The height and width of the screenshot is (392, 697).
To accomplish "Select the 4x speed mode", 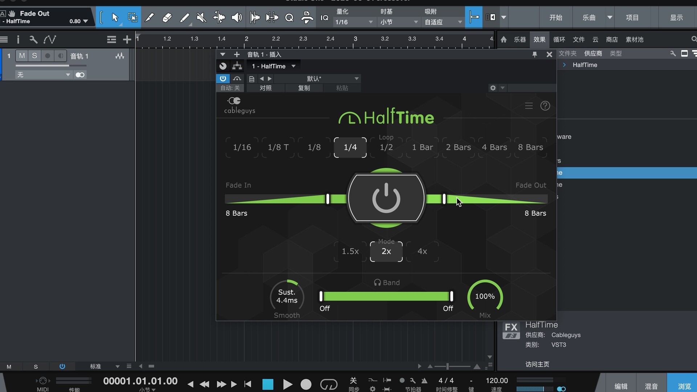I will [422, 251].
